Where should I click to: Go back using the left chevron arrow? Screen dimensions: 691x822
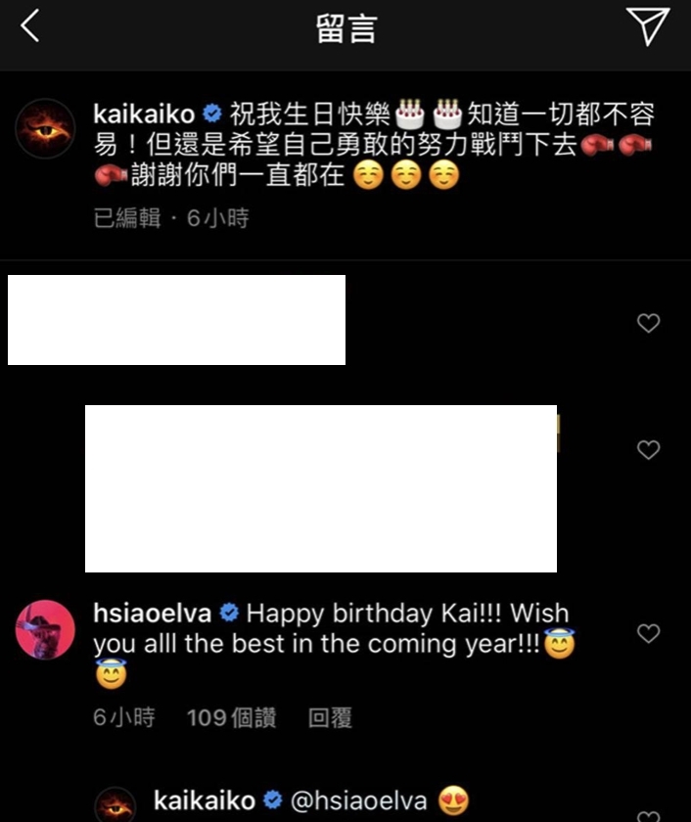[30, 26]
